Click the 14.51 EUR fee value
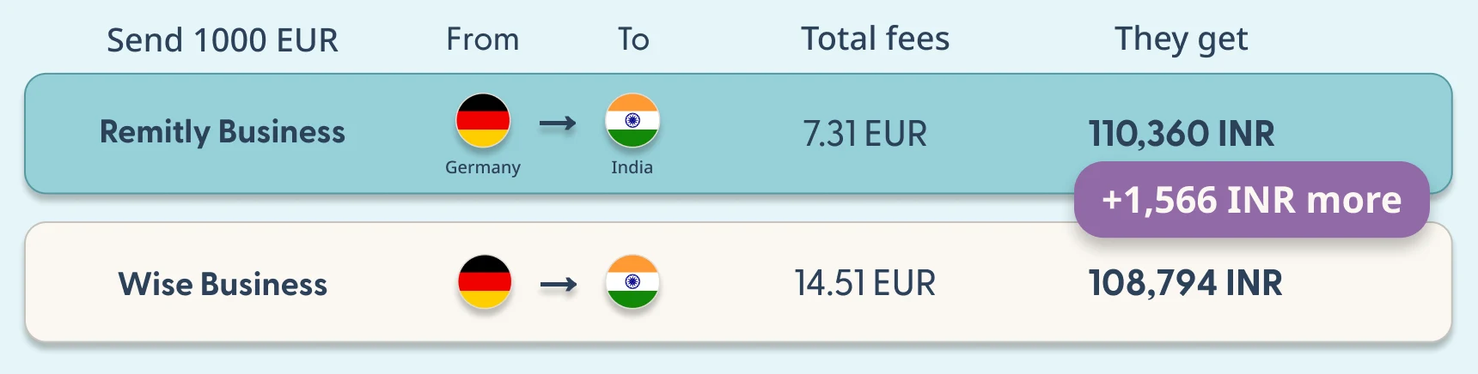This screenshot has height=374, width=1478. 864,283
